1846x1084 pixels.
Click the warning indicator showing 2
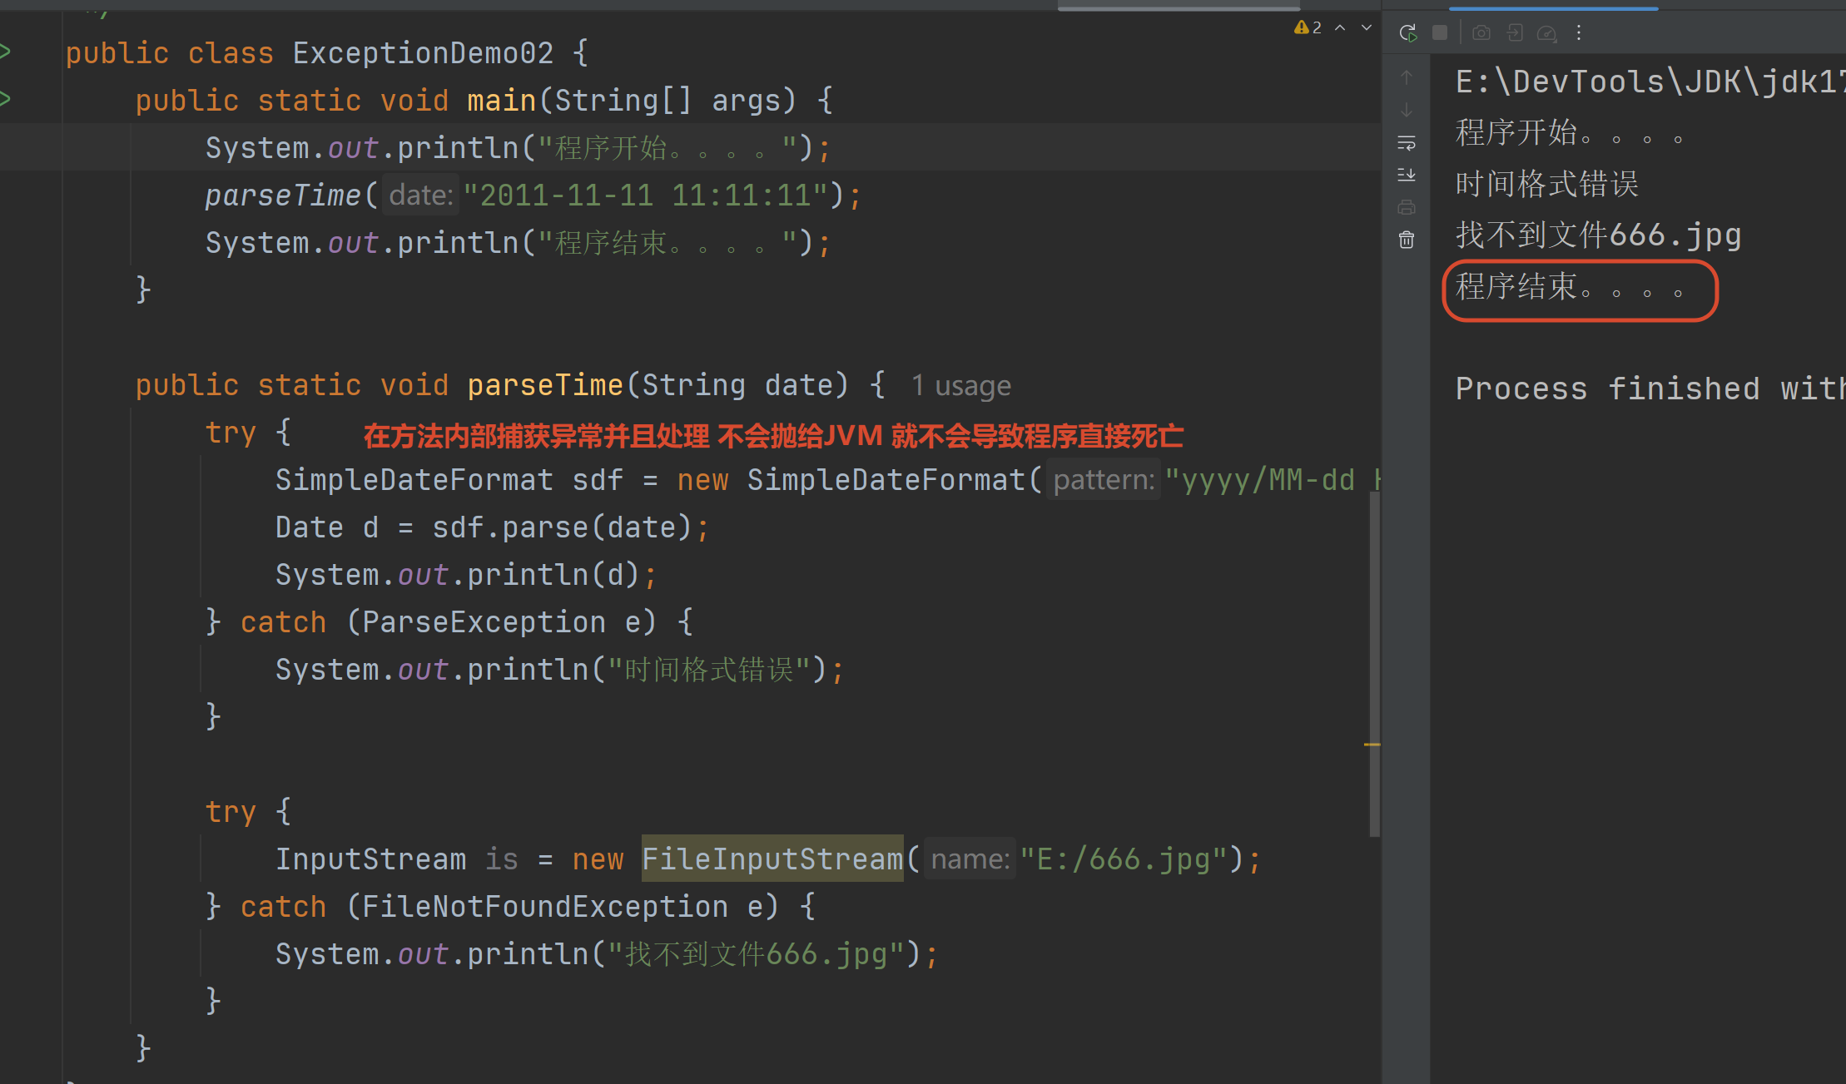tap(1308, 27)
